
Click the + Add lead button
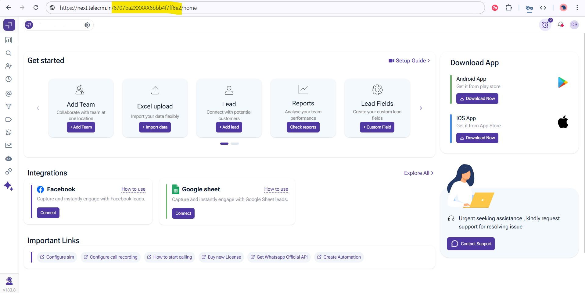click(x=229, y=127)
